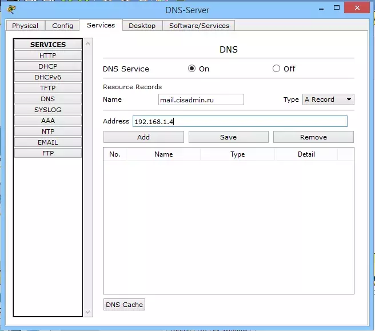Save the resource record
This screenshot has width=375, height=331.
pyautogui.click(x=229, y=137)
